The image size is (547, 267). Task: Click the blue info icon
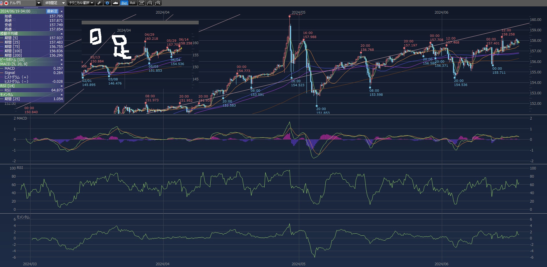107,3
